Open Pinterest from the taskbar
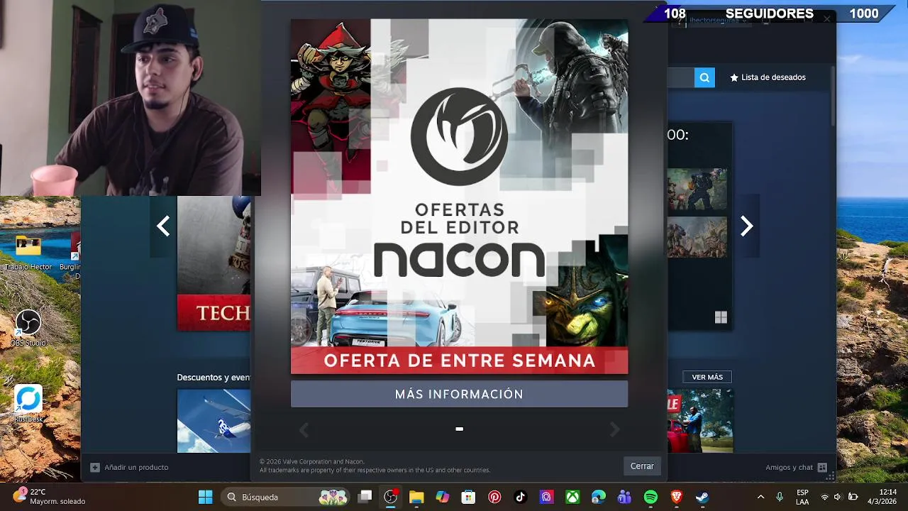The image size is (908, 511). coord(494,497)
